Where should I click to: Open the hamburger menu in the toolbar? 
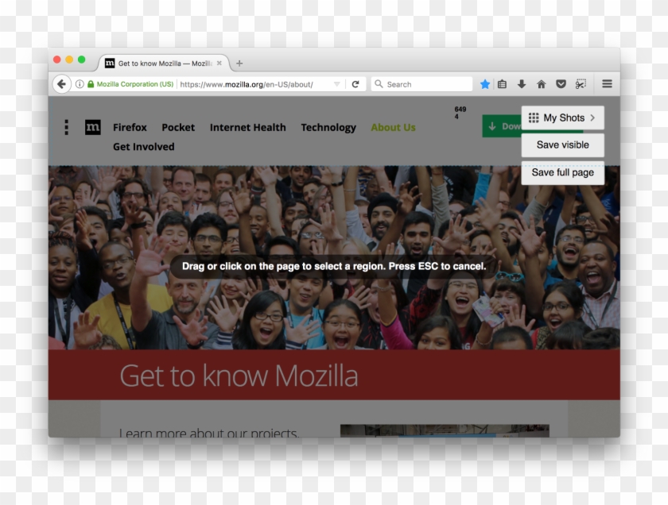(607, 84)
